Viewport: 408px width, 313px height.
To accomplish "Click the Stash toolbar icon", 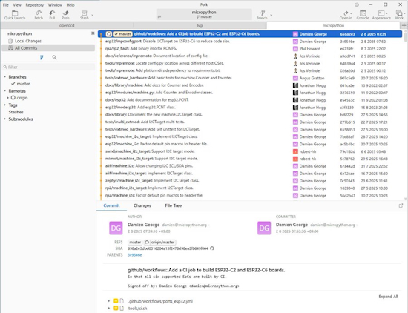I will coord(85,15).
